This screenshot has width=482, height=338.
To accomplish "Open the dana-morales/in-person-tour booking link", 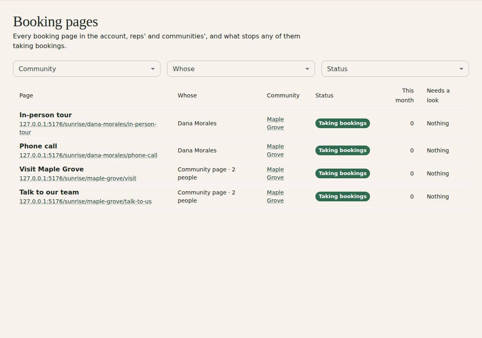I will pos(88,128).
